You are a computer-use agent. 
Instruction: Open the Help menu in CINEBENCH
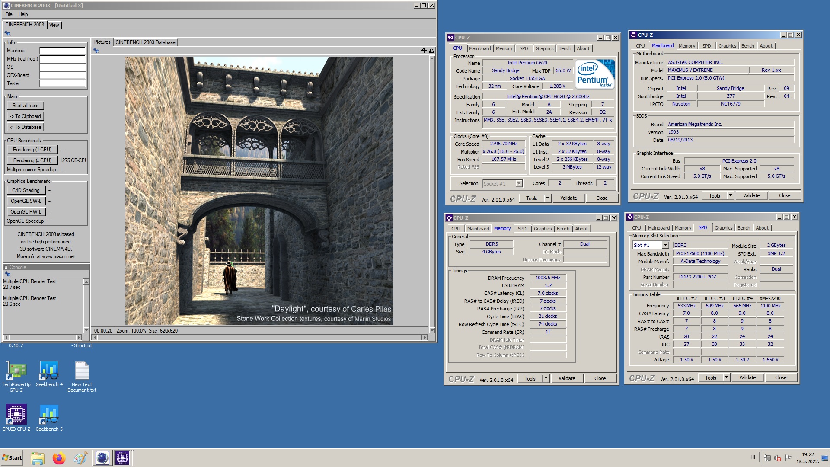[x=23, y=14]
